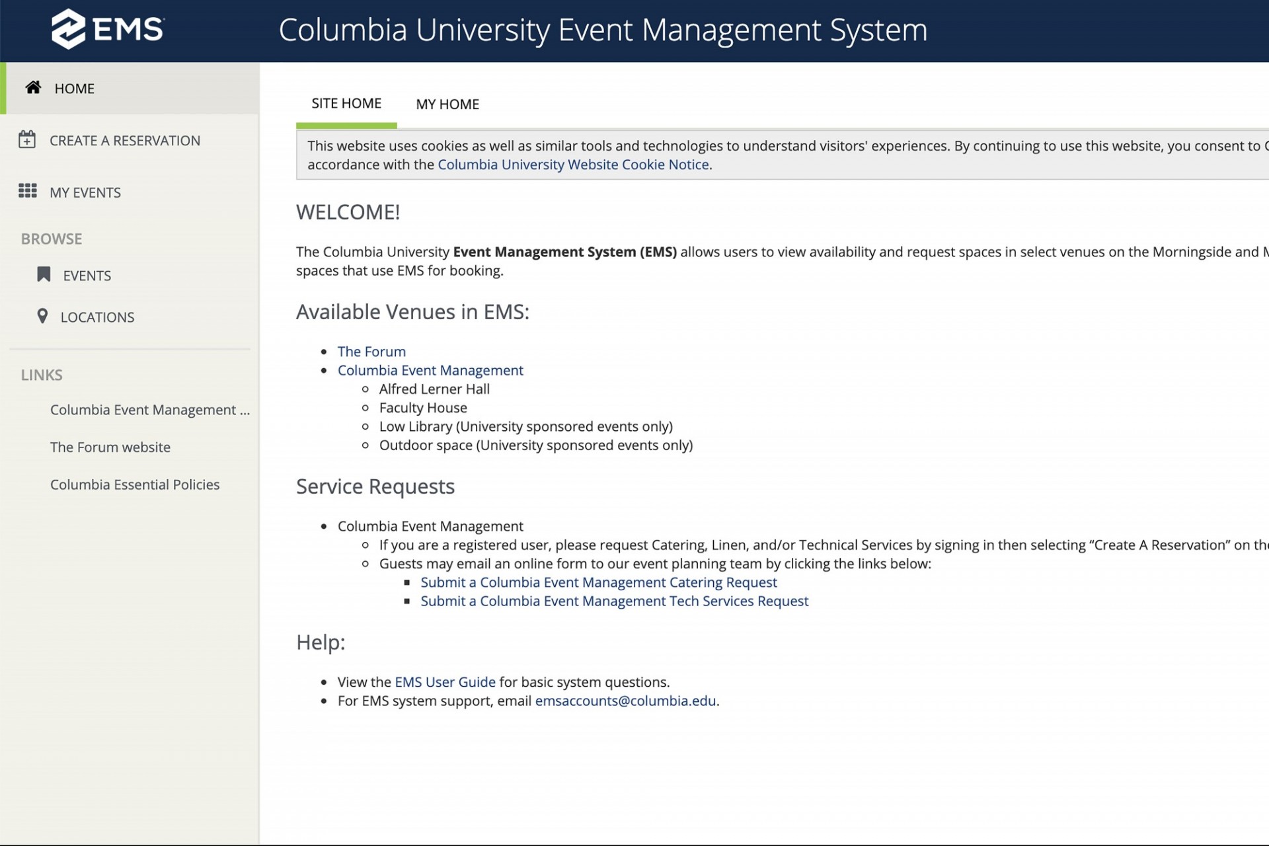Open the EMS User Guide link
The image size is (1269, 846).
click(445, 681)
